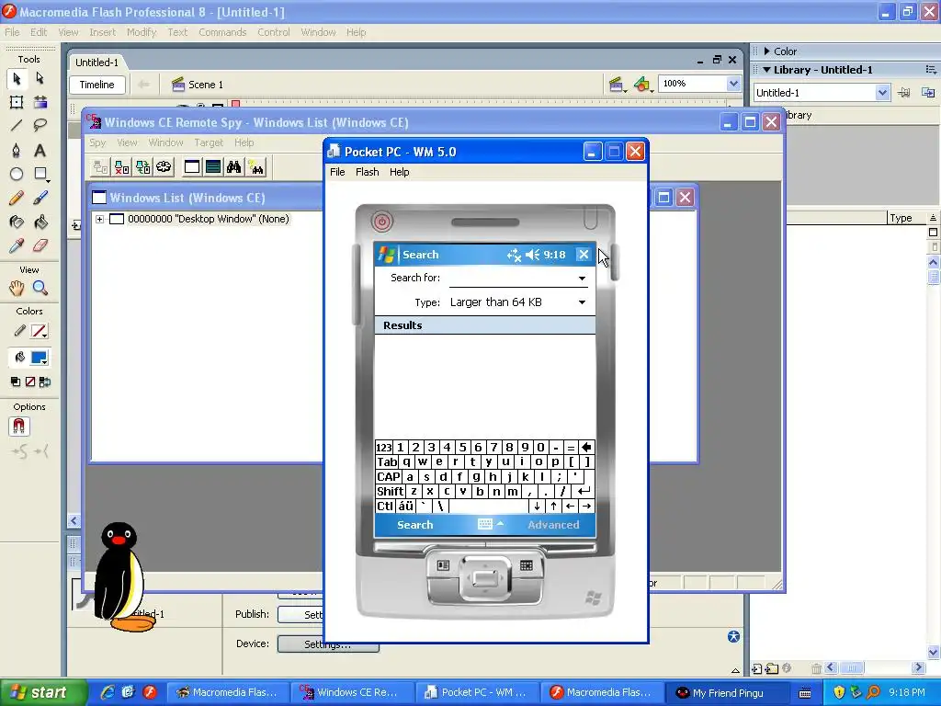Viewport: 941px width, 706px height.
Task: Click the Timeline button
Action: 97,85
